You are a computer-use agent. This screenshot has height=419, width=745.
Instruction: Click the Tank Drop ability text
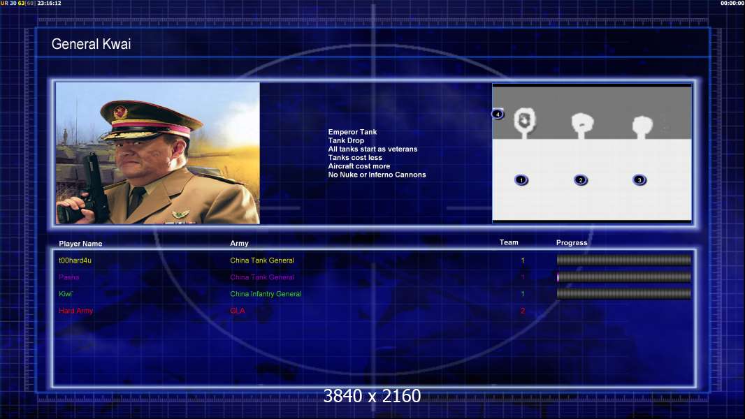pos(346,140)
